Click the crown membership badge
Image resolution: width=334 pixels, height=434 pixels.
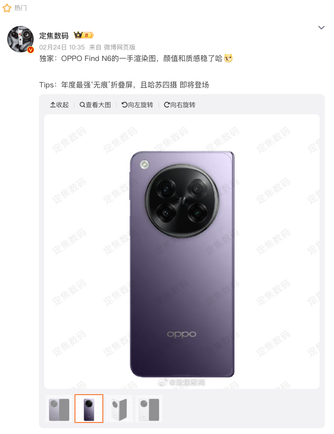point(84,35)
